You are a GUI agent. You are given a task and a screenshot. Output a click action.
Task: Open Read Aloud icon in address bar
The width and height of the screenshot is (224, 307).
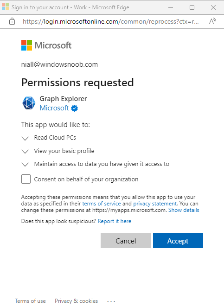tap(213, 21)
